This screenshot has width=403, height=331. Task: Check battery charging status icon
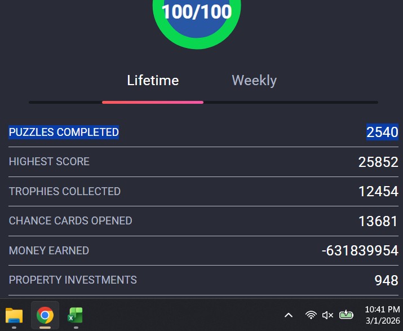tap(346, 315)
